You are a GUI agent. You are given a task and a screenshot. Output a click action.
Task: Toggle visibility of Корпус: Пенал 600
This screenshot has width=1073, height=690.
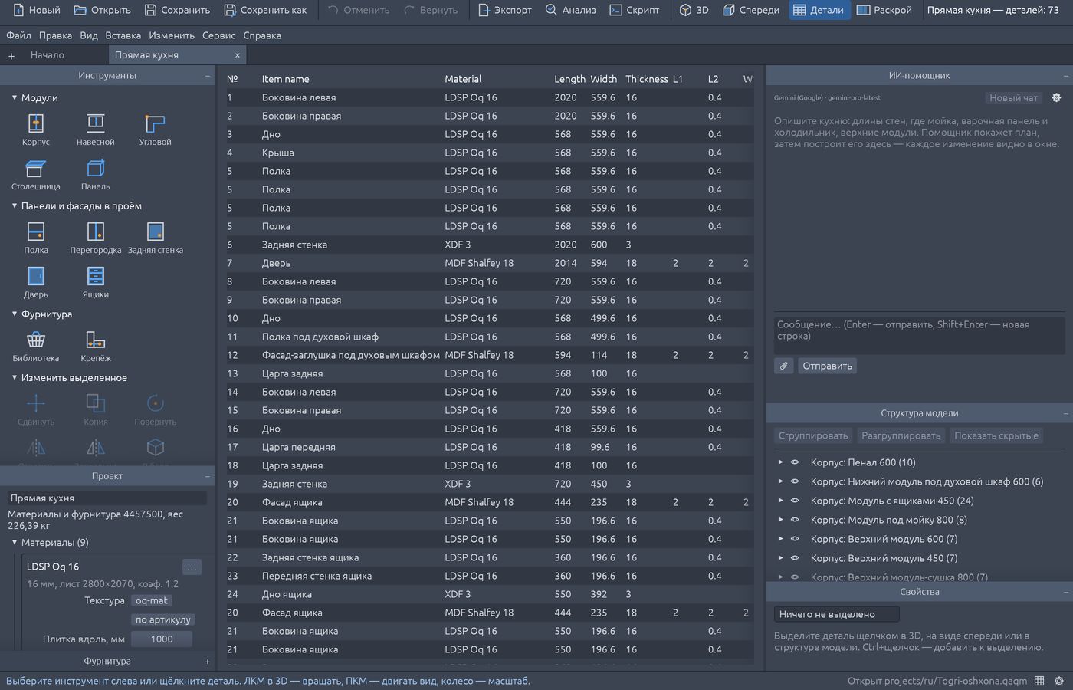[795, 462]
